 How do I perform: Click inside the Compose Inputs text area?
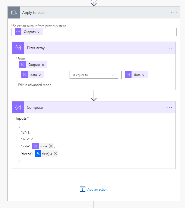[94, 143]
